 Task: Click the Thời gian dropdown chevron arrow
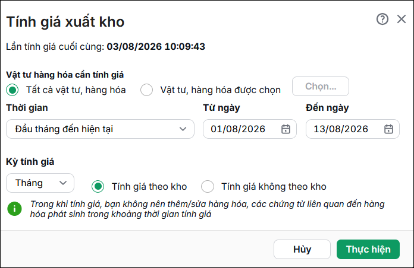pos(183,129)
